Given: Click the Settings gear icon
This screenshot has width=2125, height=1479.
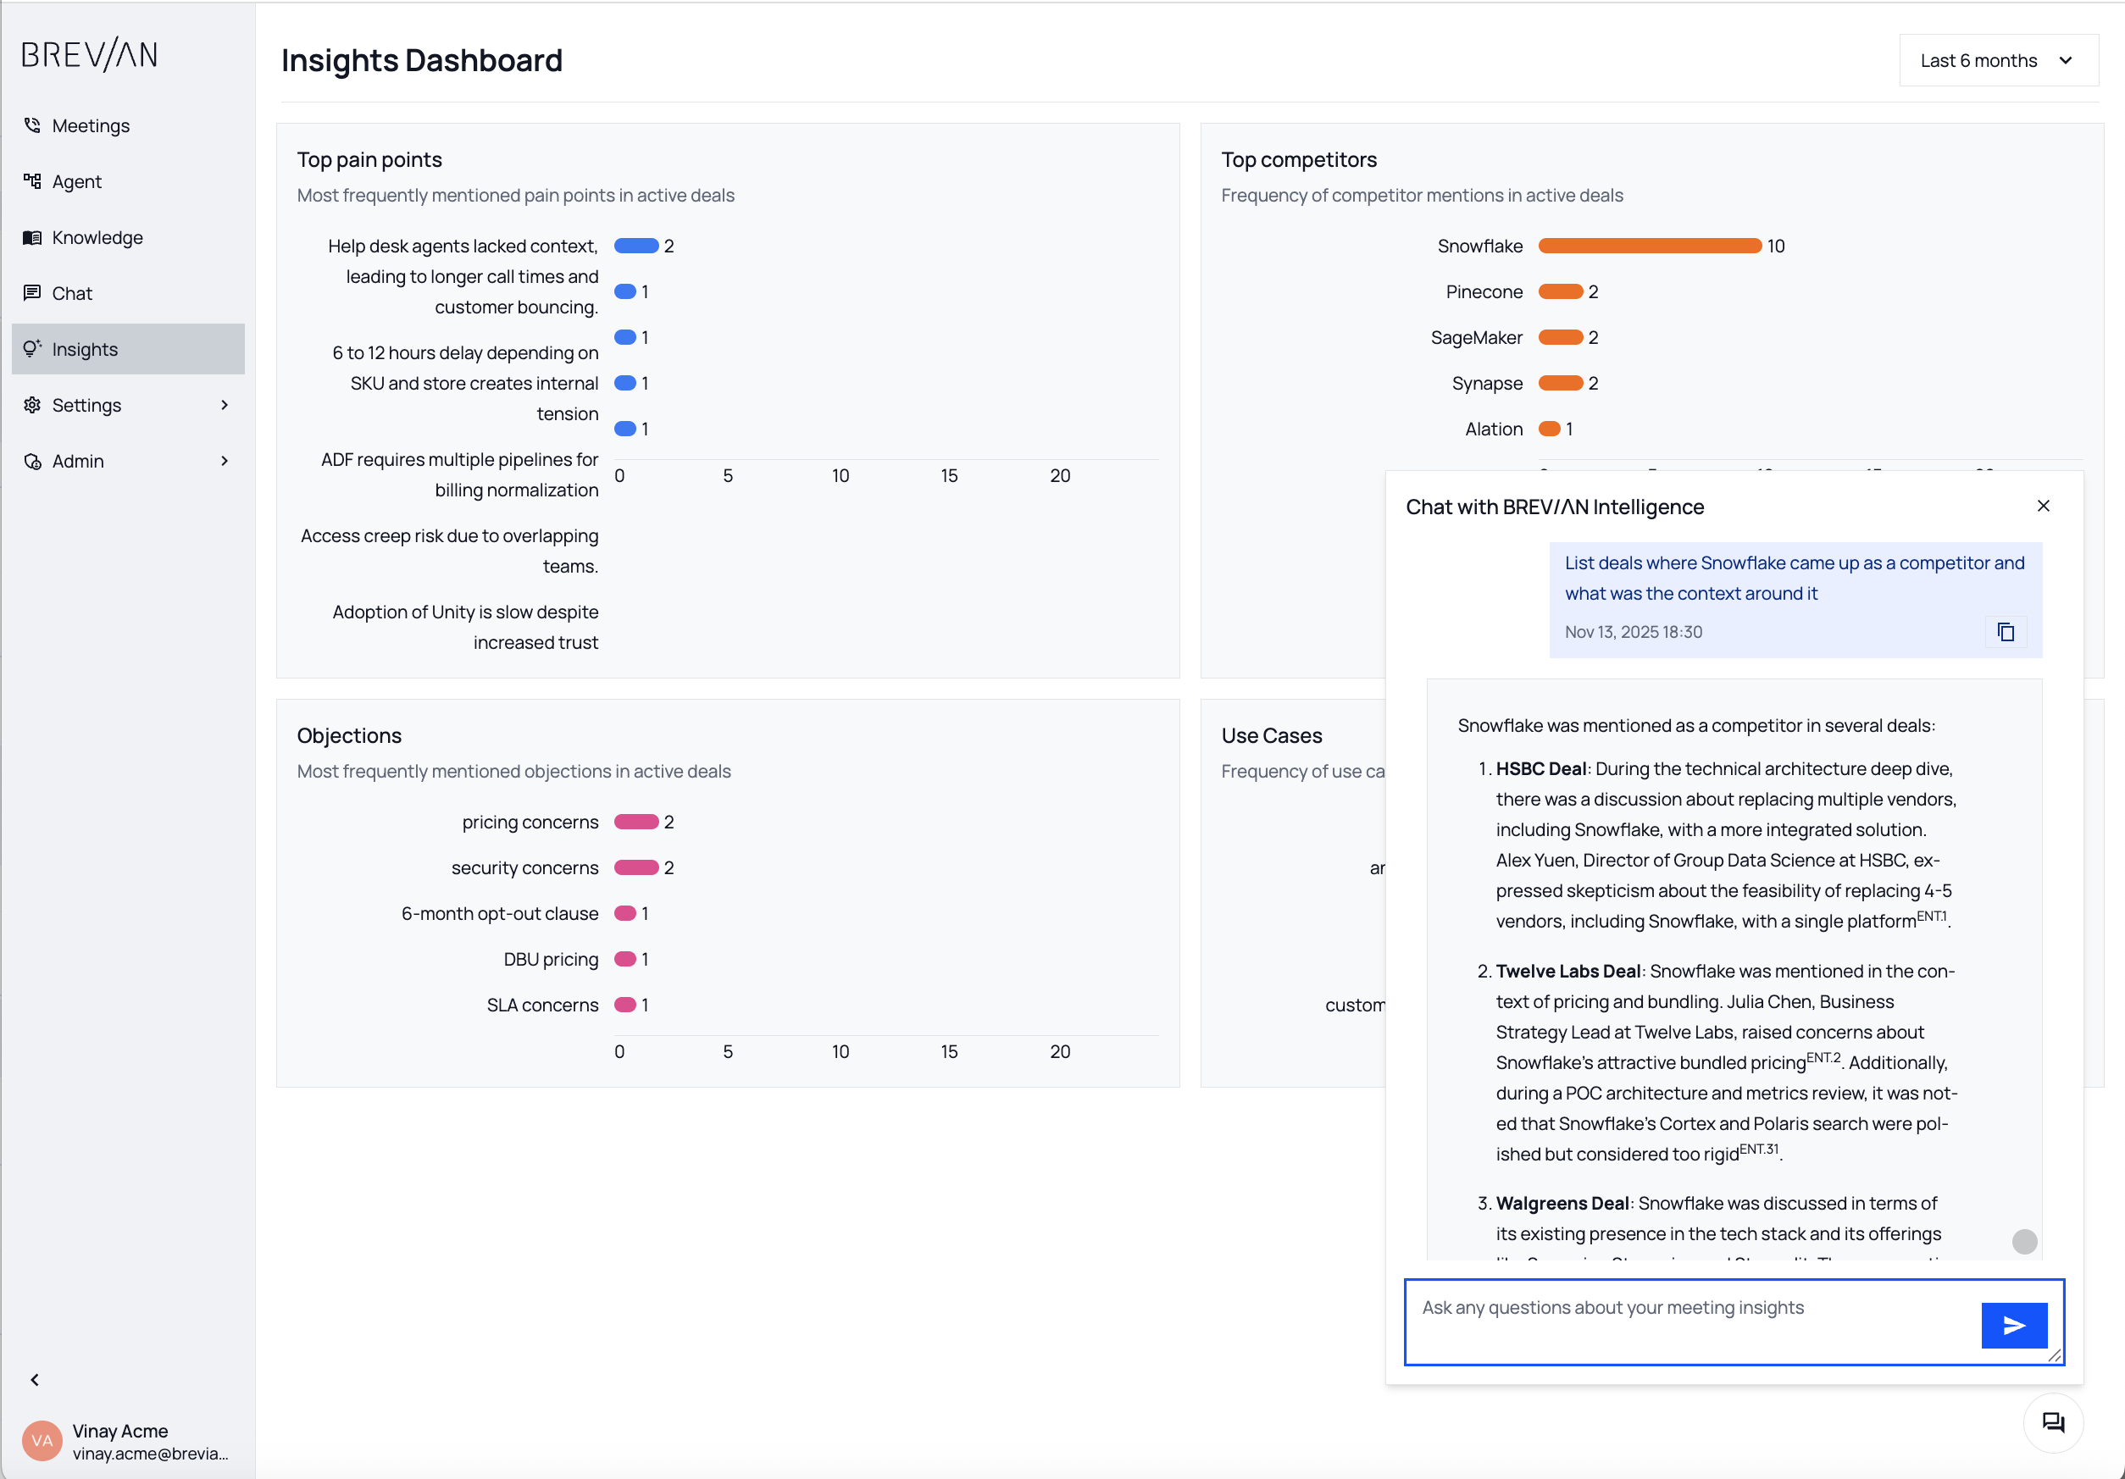Looking at the screenshot, I should tap(32, 404).
